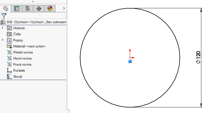Select the Popisy tree item

tap(18, 40)
